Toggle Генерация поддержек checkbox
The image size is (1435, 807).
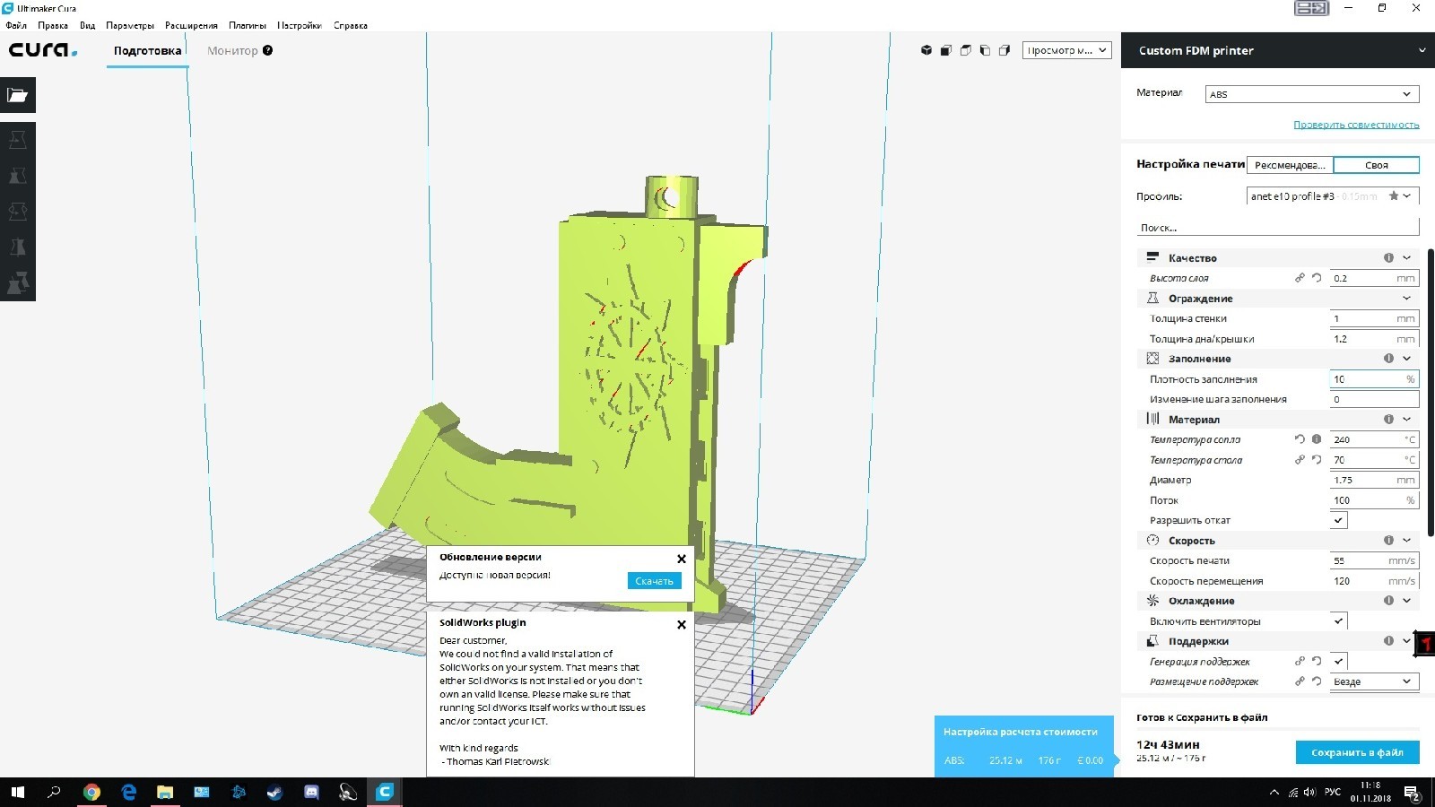(1339, 661)
